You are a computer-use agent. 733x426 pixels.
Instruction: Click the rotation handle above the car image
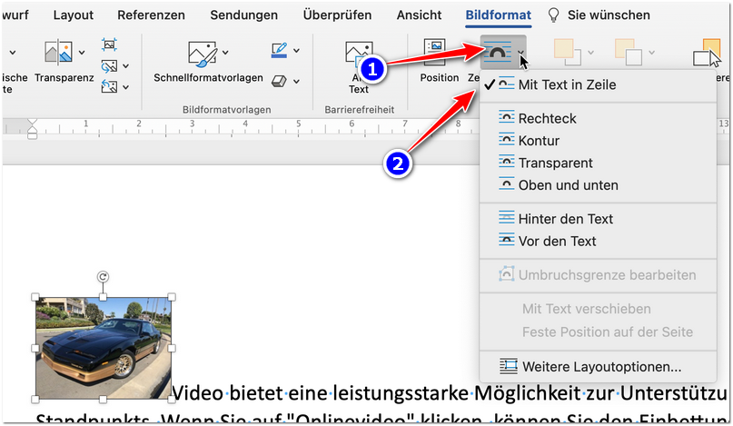[x=103, y=277]
